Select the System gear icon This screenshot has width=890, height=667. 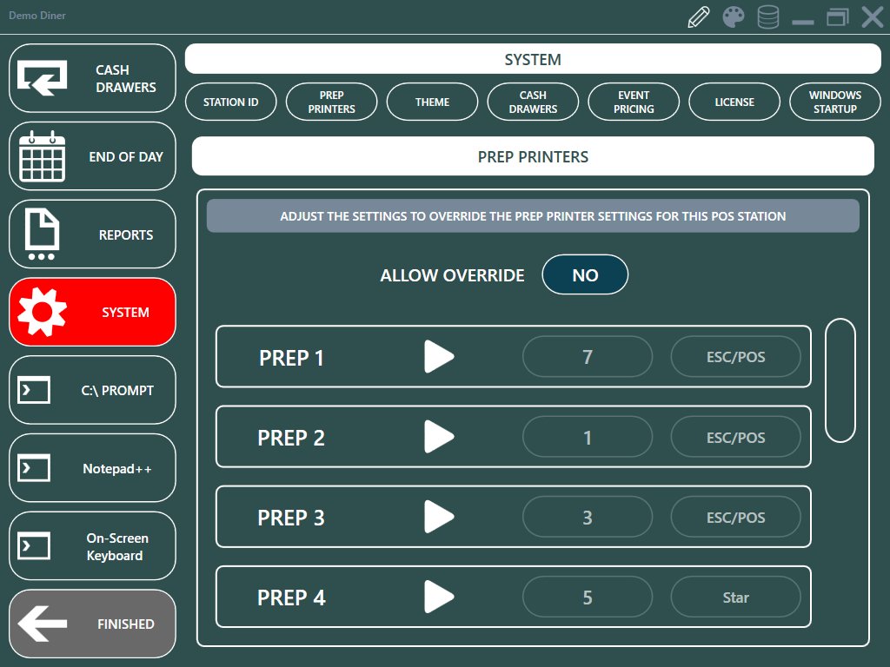[43, 313]
